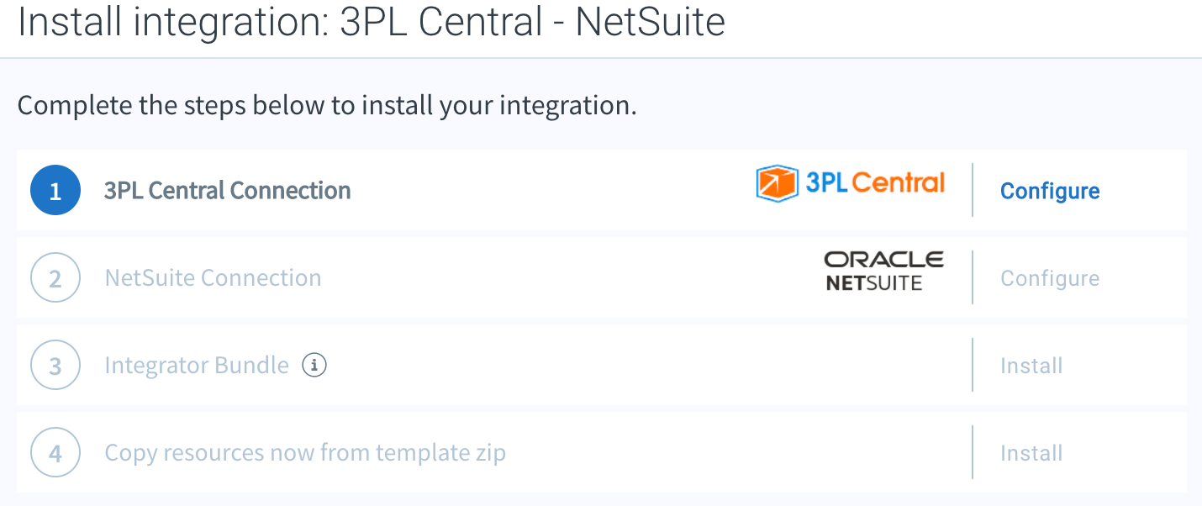
Task: Open the Integrator Bundle info icon
Action: [314, 366]
